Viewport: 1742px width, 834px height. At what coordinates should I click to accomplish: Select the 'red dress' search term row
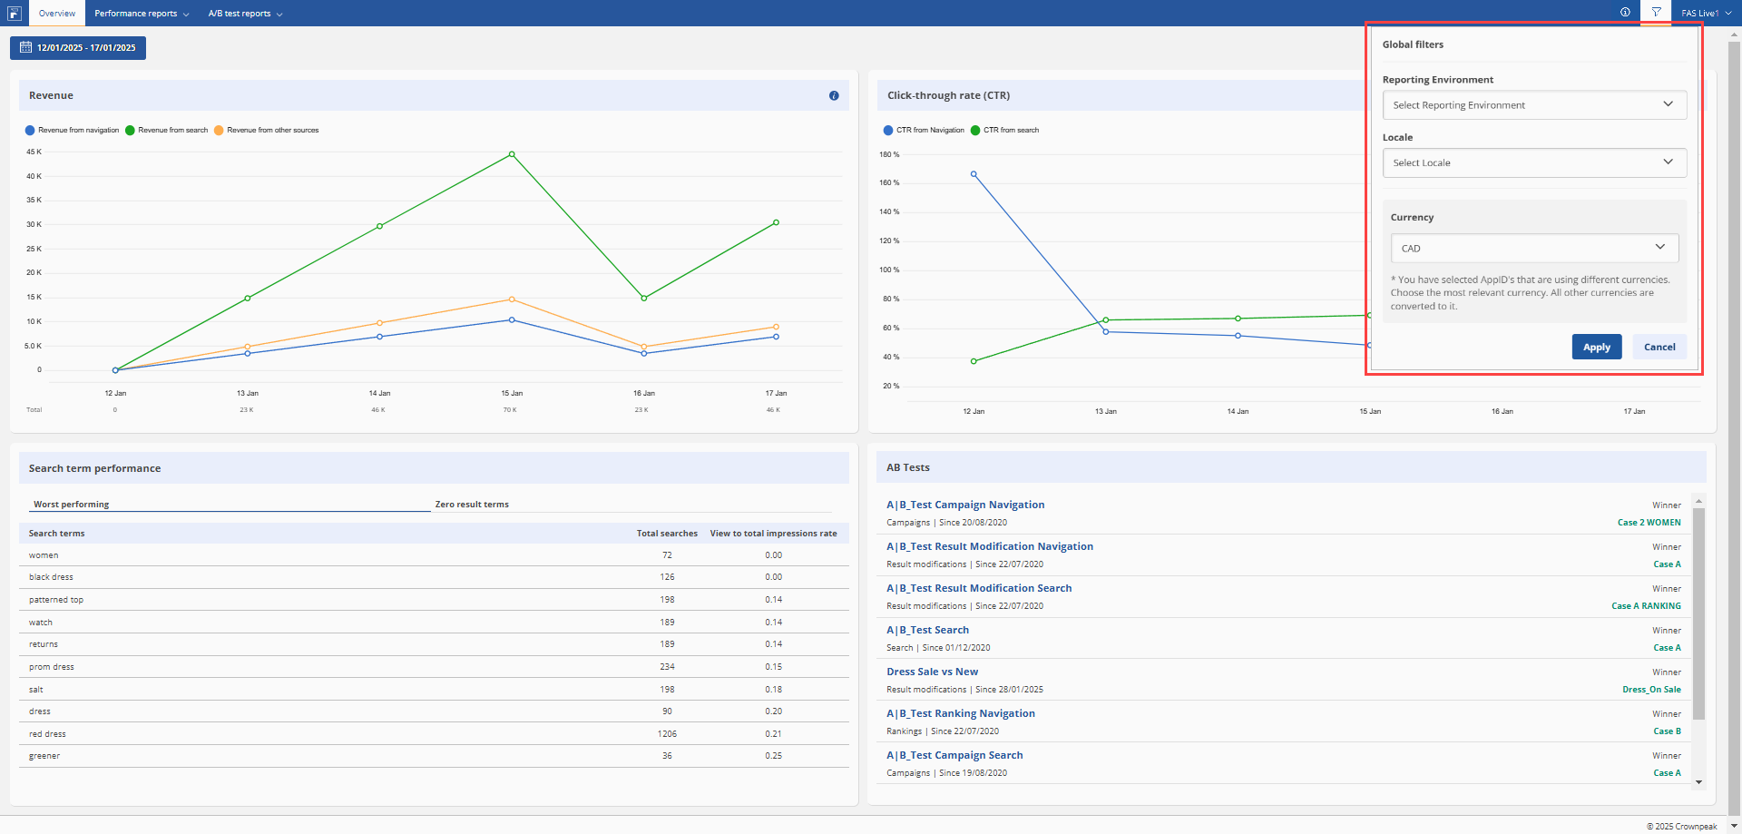434,733
